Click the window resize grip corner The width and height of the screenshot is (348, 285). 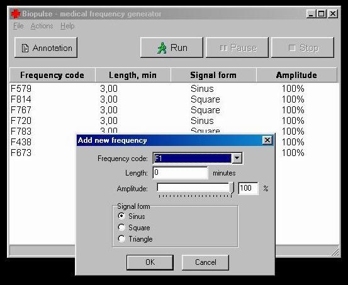335,252
